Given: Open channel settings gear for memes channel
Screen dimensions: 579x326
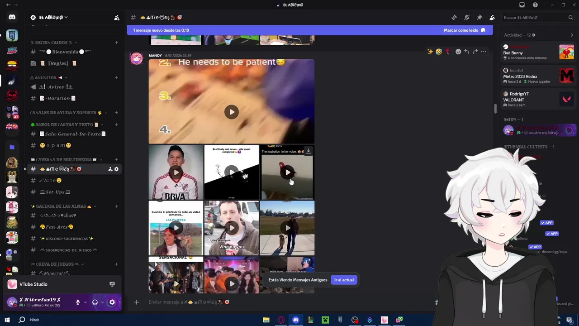Looking at the screenshot, I should (116, 169).
